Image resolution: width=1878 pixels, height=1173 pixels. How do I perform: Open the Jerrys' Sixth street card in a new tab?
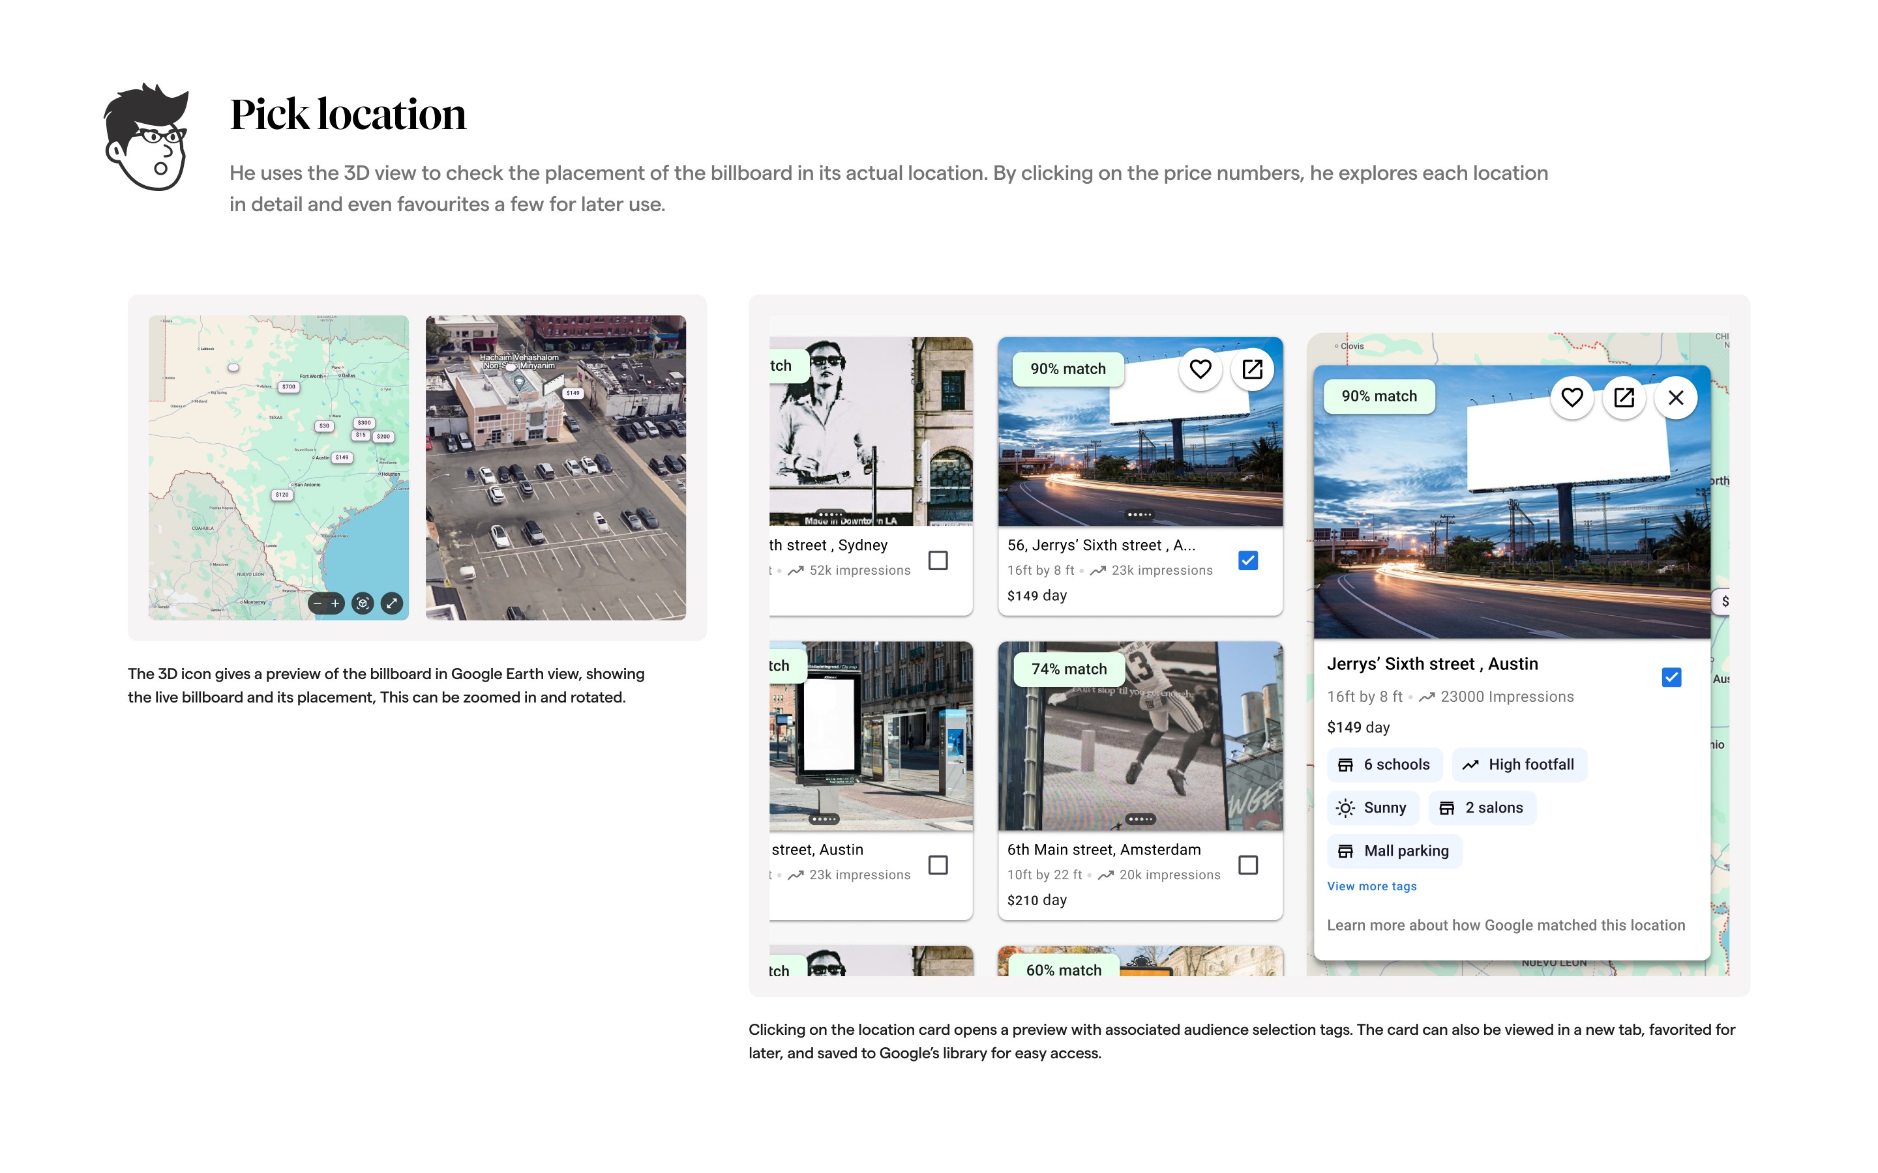tap(1252, 369)
